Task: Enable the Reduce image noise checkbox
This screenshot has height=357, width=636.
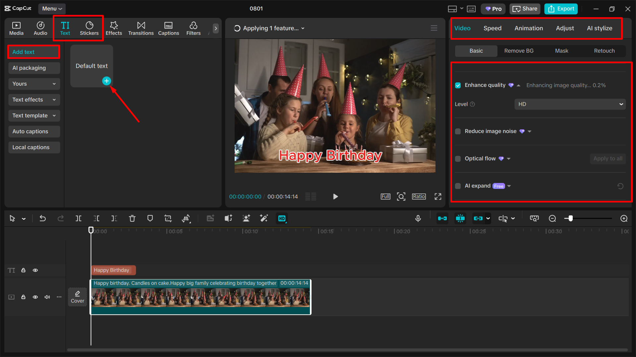Action: (x=458, y=131)
